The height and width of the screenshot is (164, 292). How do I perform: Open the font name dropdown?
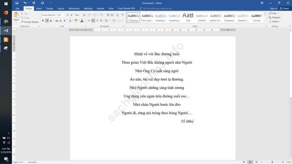[56, 15]
